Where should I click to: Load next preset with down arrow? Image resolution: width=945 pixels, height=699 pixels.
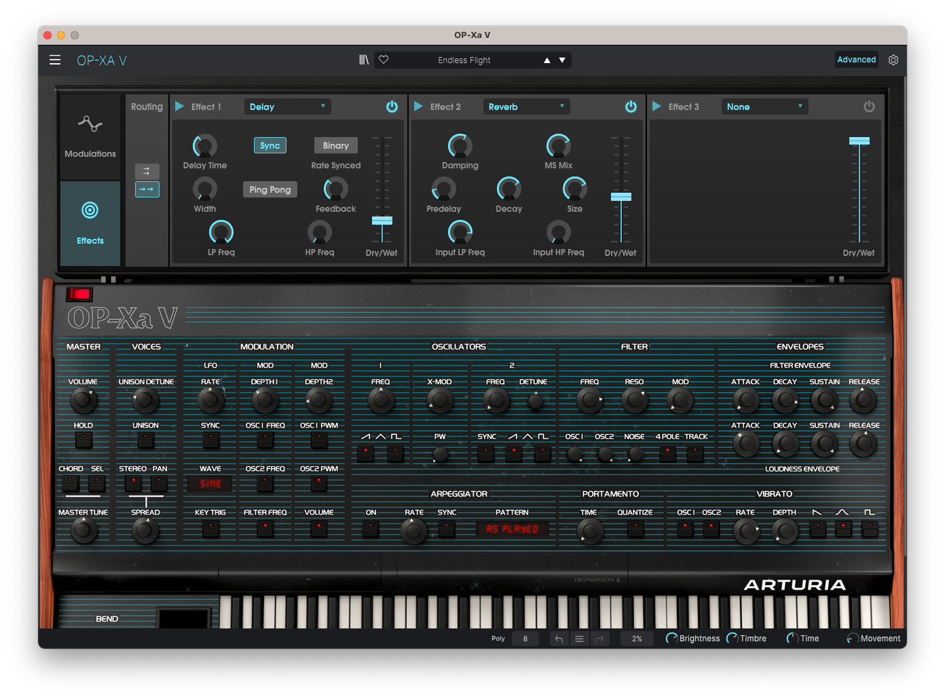562,60
